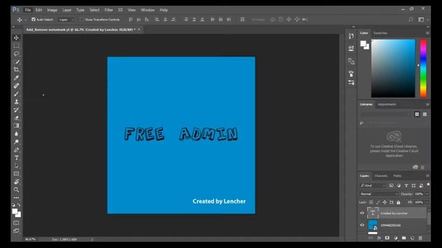Open the workspace switcher dropdown
Image resolution: width=442 pixels, height=248 pixels.
point(422,19)
